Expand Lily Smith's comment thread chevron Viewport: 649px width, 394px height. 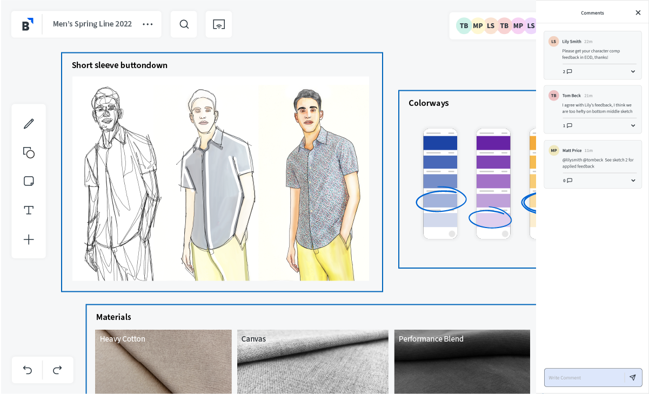633,71
